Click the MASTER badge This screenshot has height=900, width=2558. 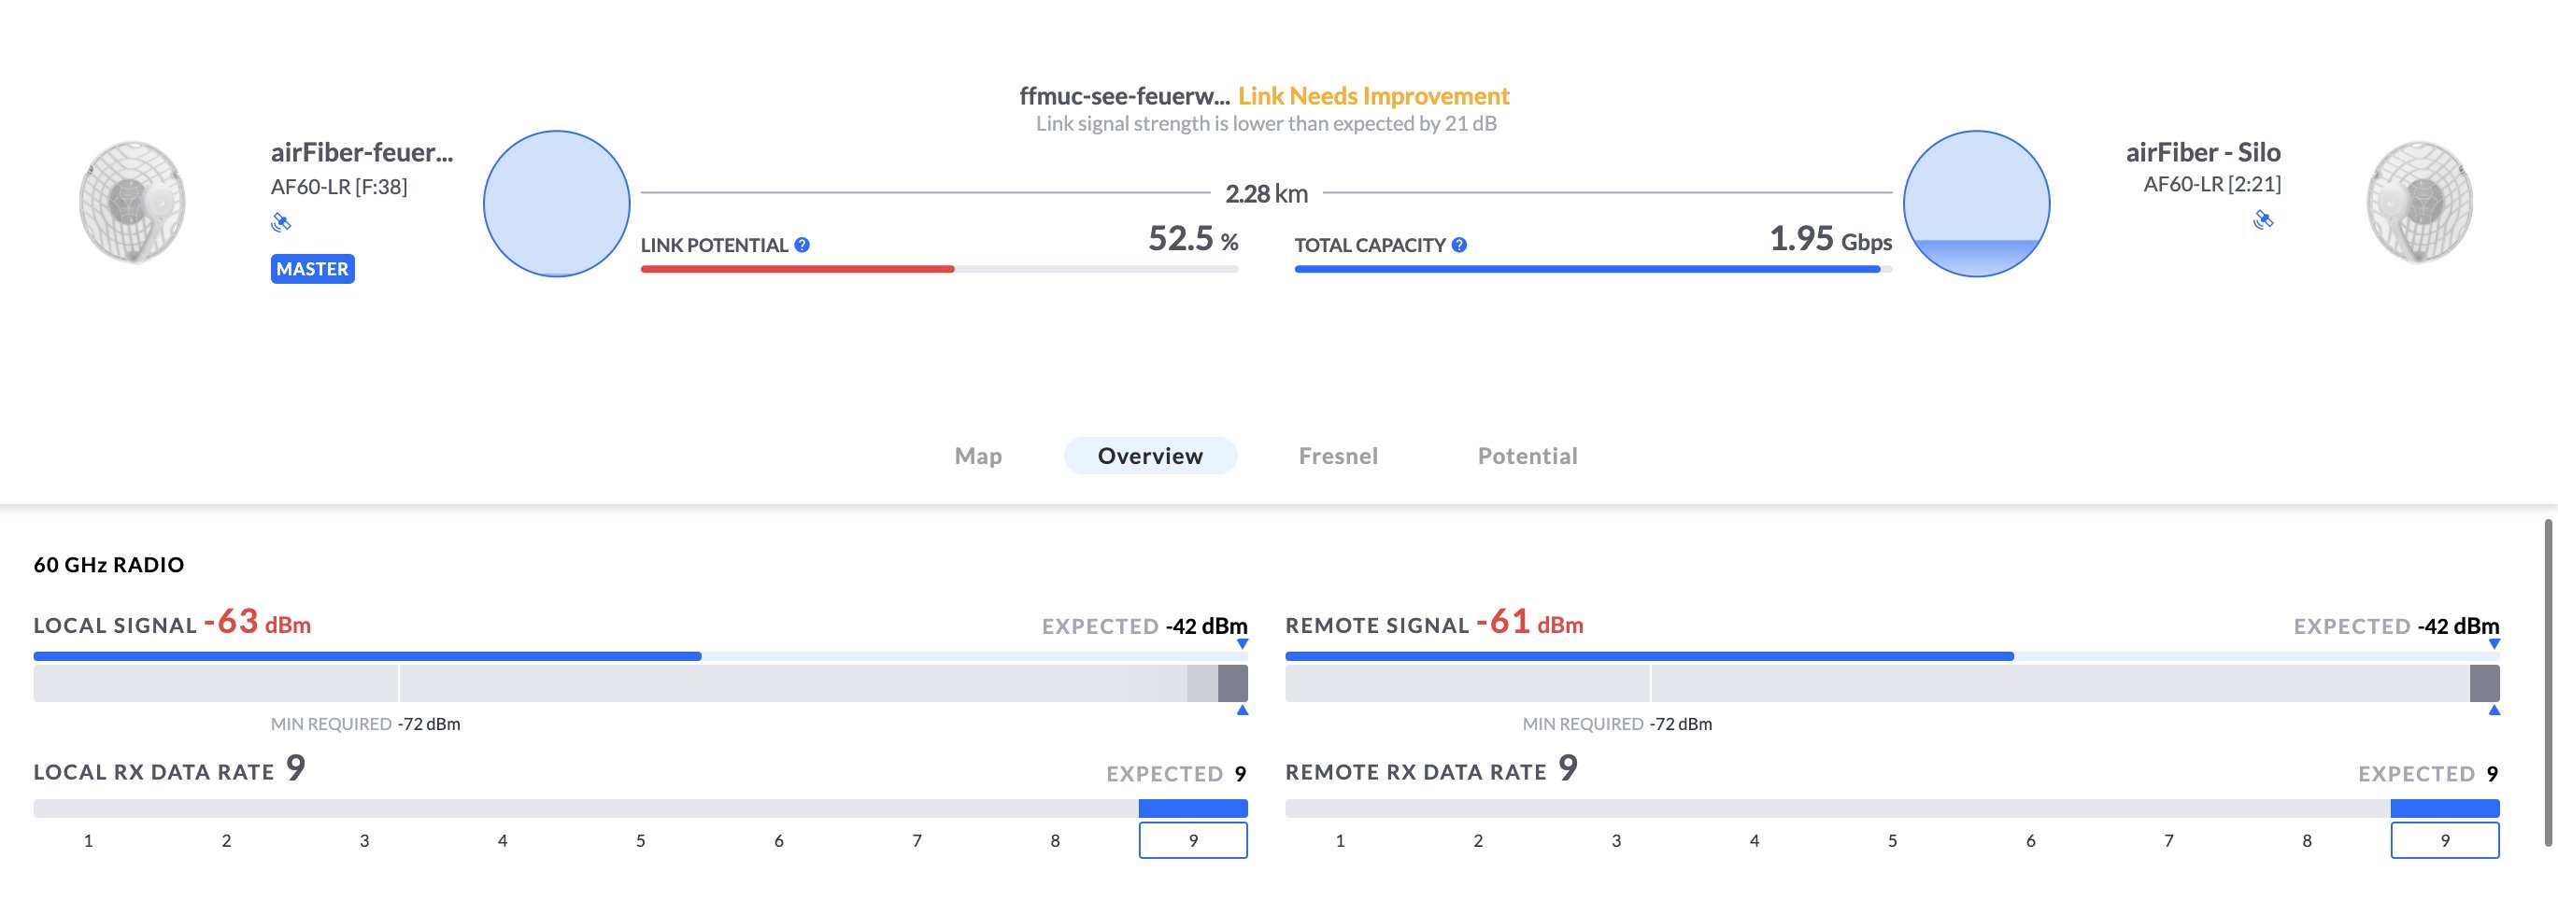pos(312,269)
